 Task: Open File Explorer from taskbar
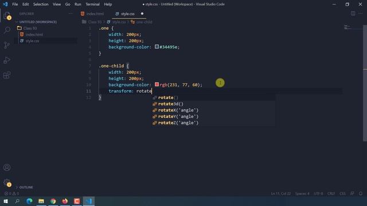[41, 201]
